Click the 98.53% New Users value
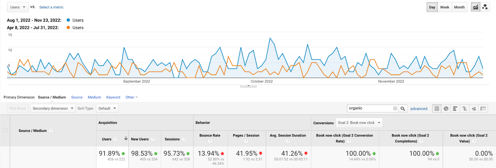Image resolution: width=496 pixels, height=168 pixels. coord(142,153)
